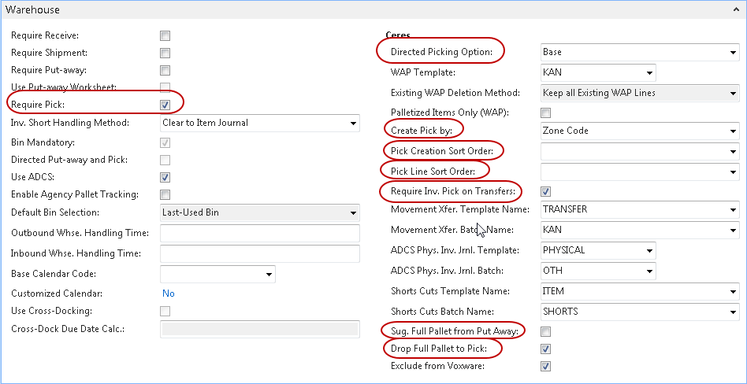The image size is (747, 384).
Task: Open the Create Pick by dropdown
Action: [732, 131]
